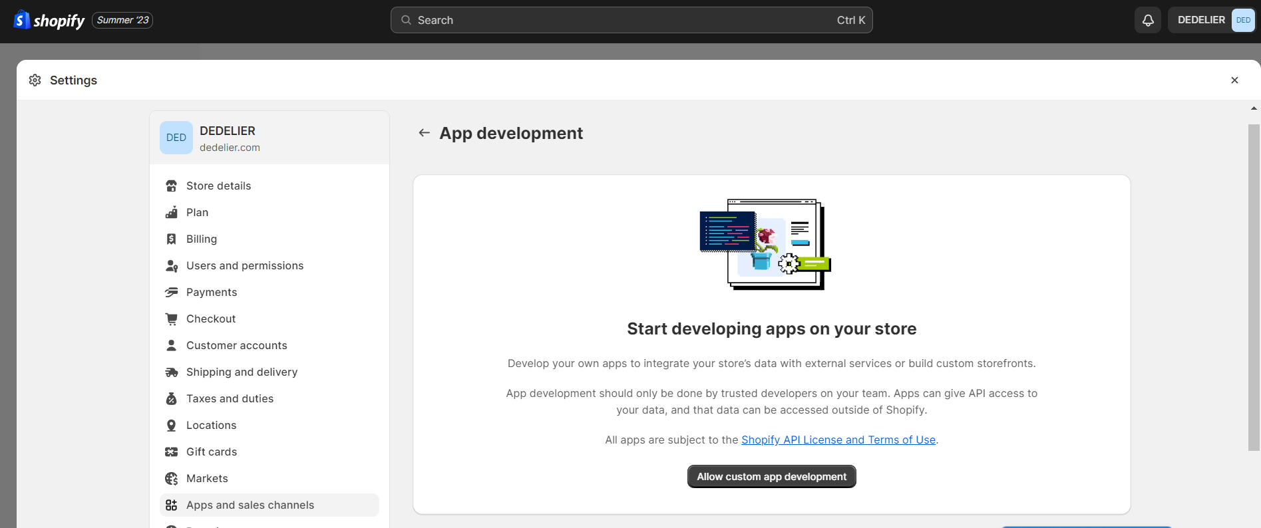Click the App development page heading
Viewport: 1261px width, 528px height.
coord(511,133)
